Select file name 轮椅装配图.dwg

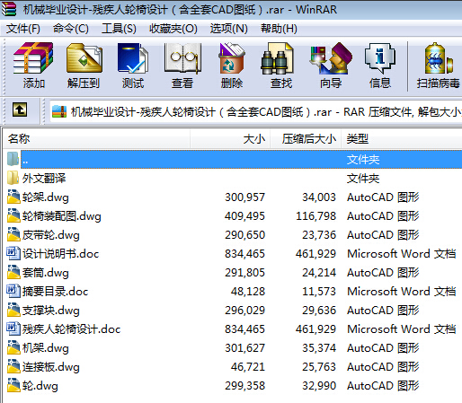(x=62, y=216)
